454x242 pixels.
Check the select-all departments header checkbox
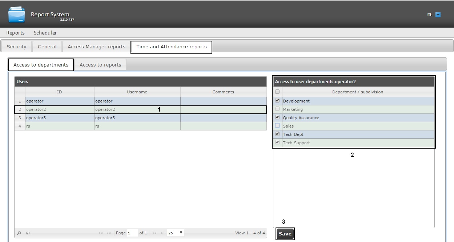(x=278, y=92)
